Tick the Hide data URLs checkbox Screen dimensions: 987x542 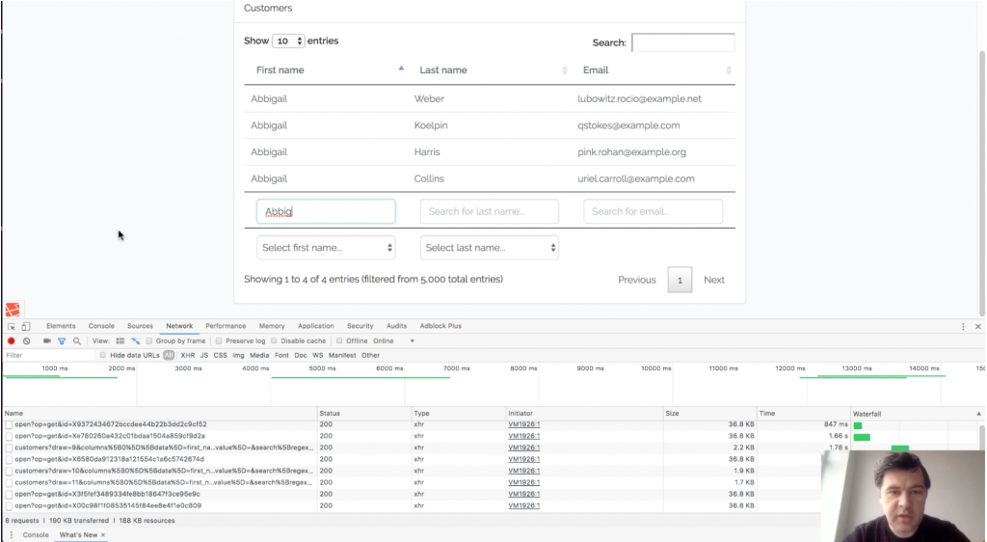[x=103, y=355]
